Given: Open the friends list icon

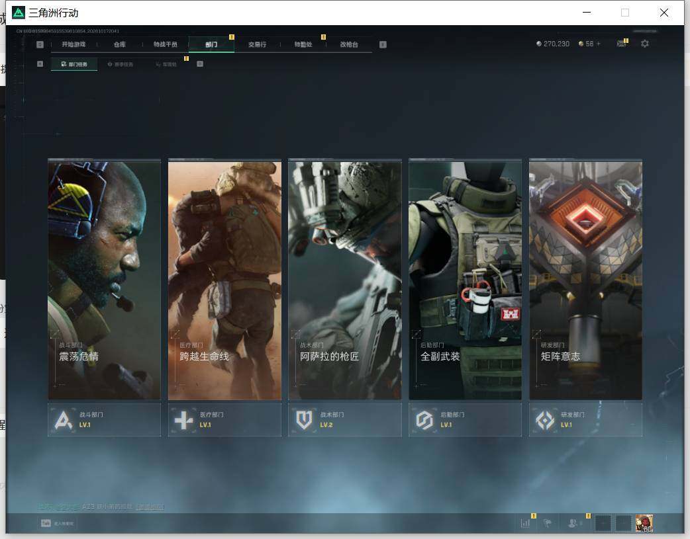Looking at the screenshot, I should pyautogui.click(x=573, y=522).
